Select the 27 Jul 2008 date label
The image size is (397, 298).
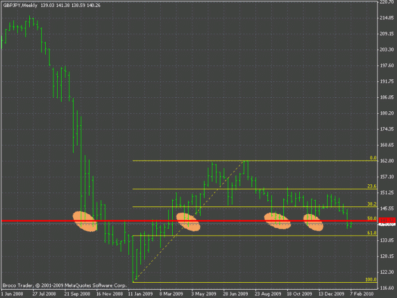point(44,294)
